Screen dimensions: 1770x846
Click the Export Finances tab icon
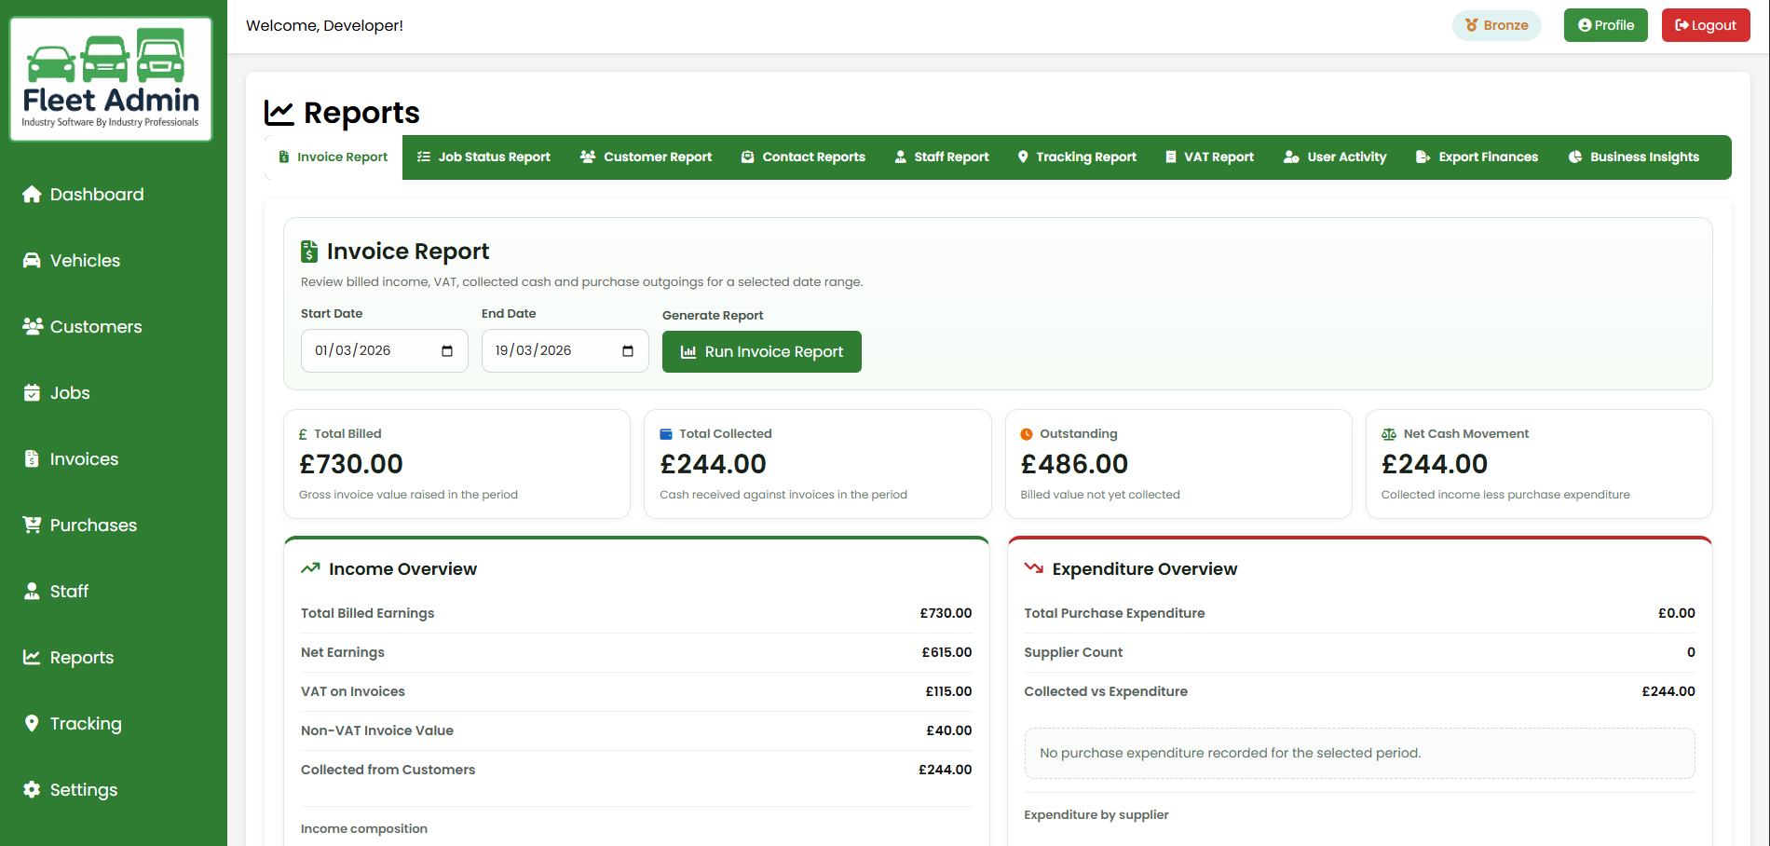click(x=1423, y=157)
